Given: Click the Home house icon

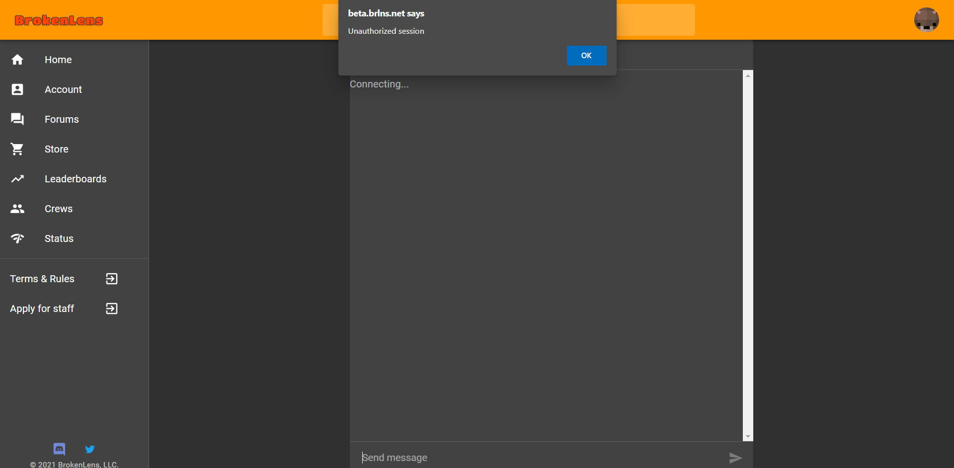Looking at the screenshot, I should (x=17, y=60).
